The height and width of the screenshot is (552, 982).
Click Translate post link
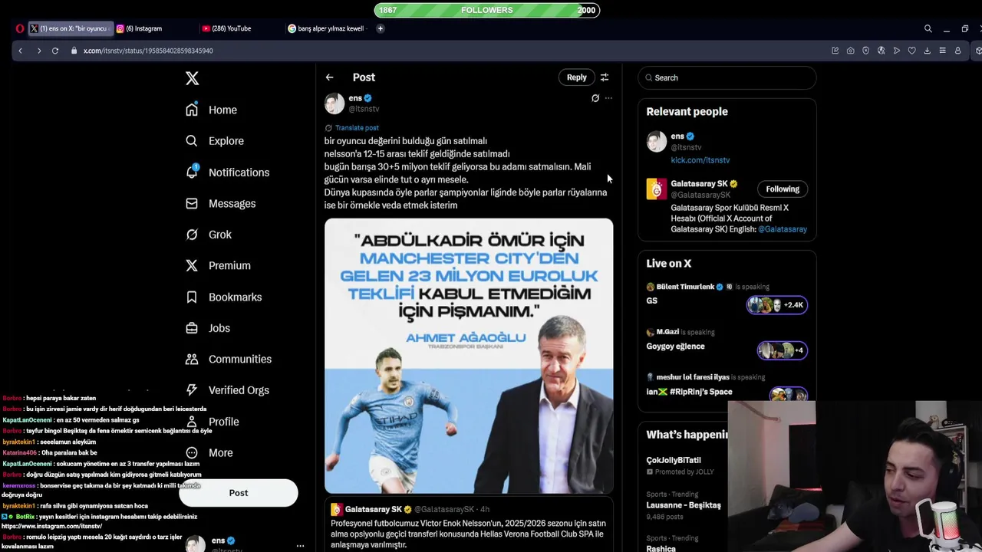pos(357,128)
